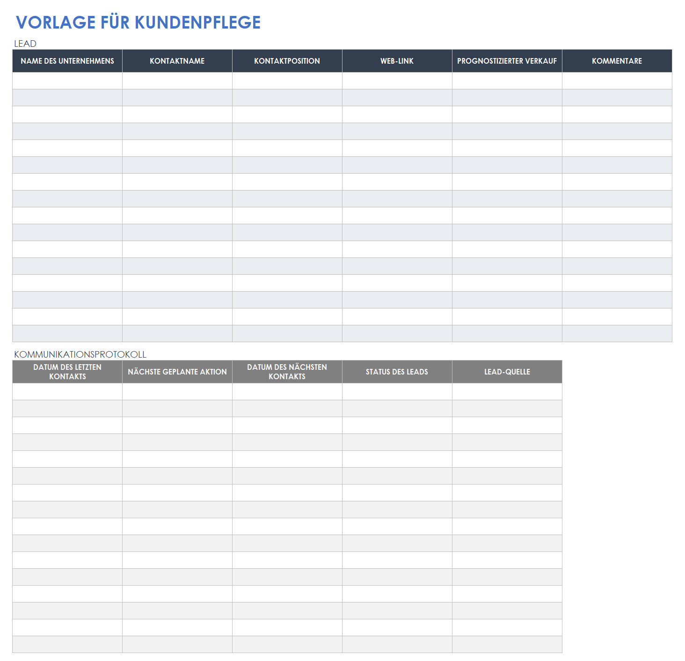Select first empty cell under NAME DES UNTERNEHMENS
685x661 pixels.
(67, 81)
